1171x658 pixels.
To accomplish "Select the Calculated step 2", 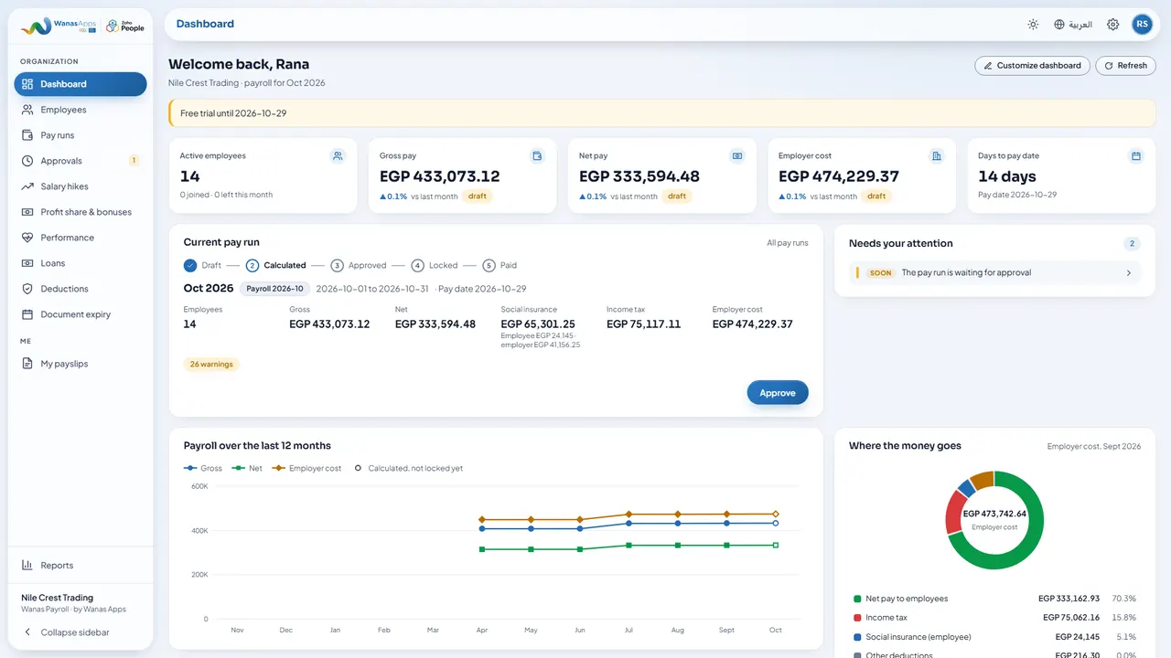I will tap(252, 265).
